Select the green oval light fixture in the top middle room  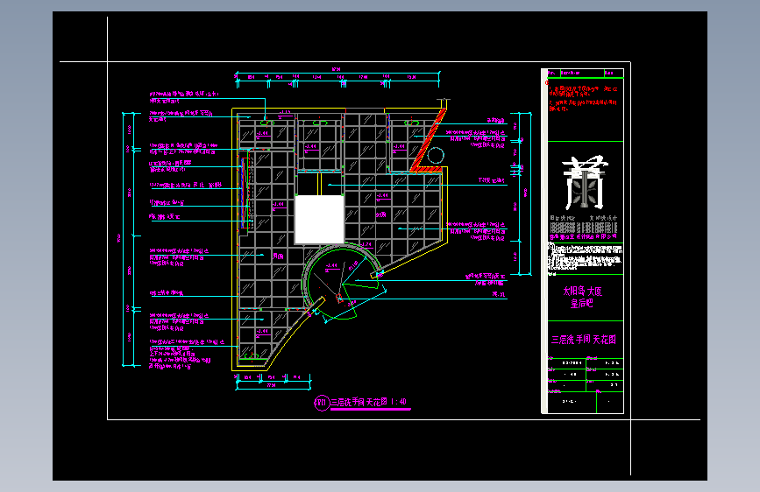point(320,123)
